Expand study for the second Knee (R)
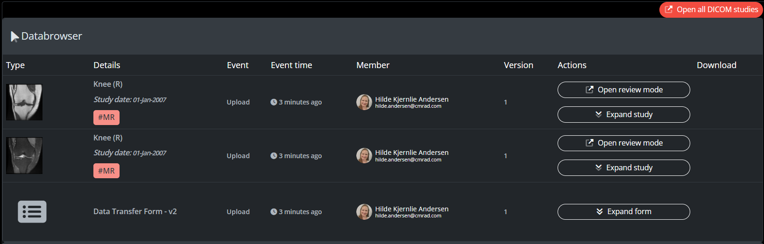This screenshot has width=764, height=244. coord(623,168)
